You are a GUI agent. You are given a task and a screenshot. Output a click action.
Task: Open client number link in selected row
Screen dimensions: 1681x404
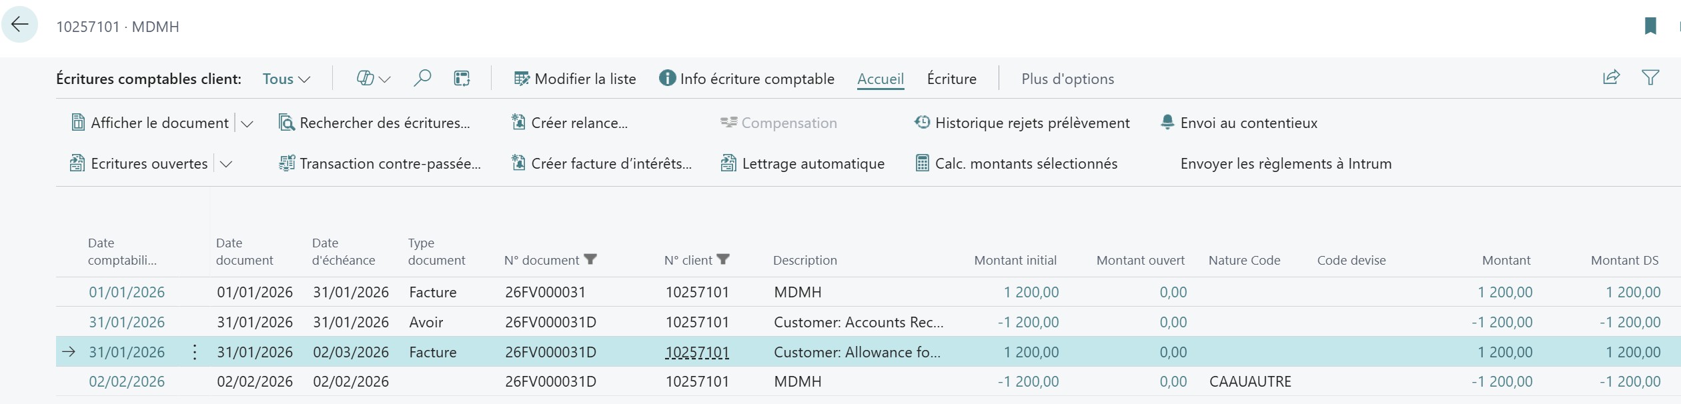tap(697, 352)
